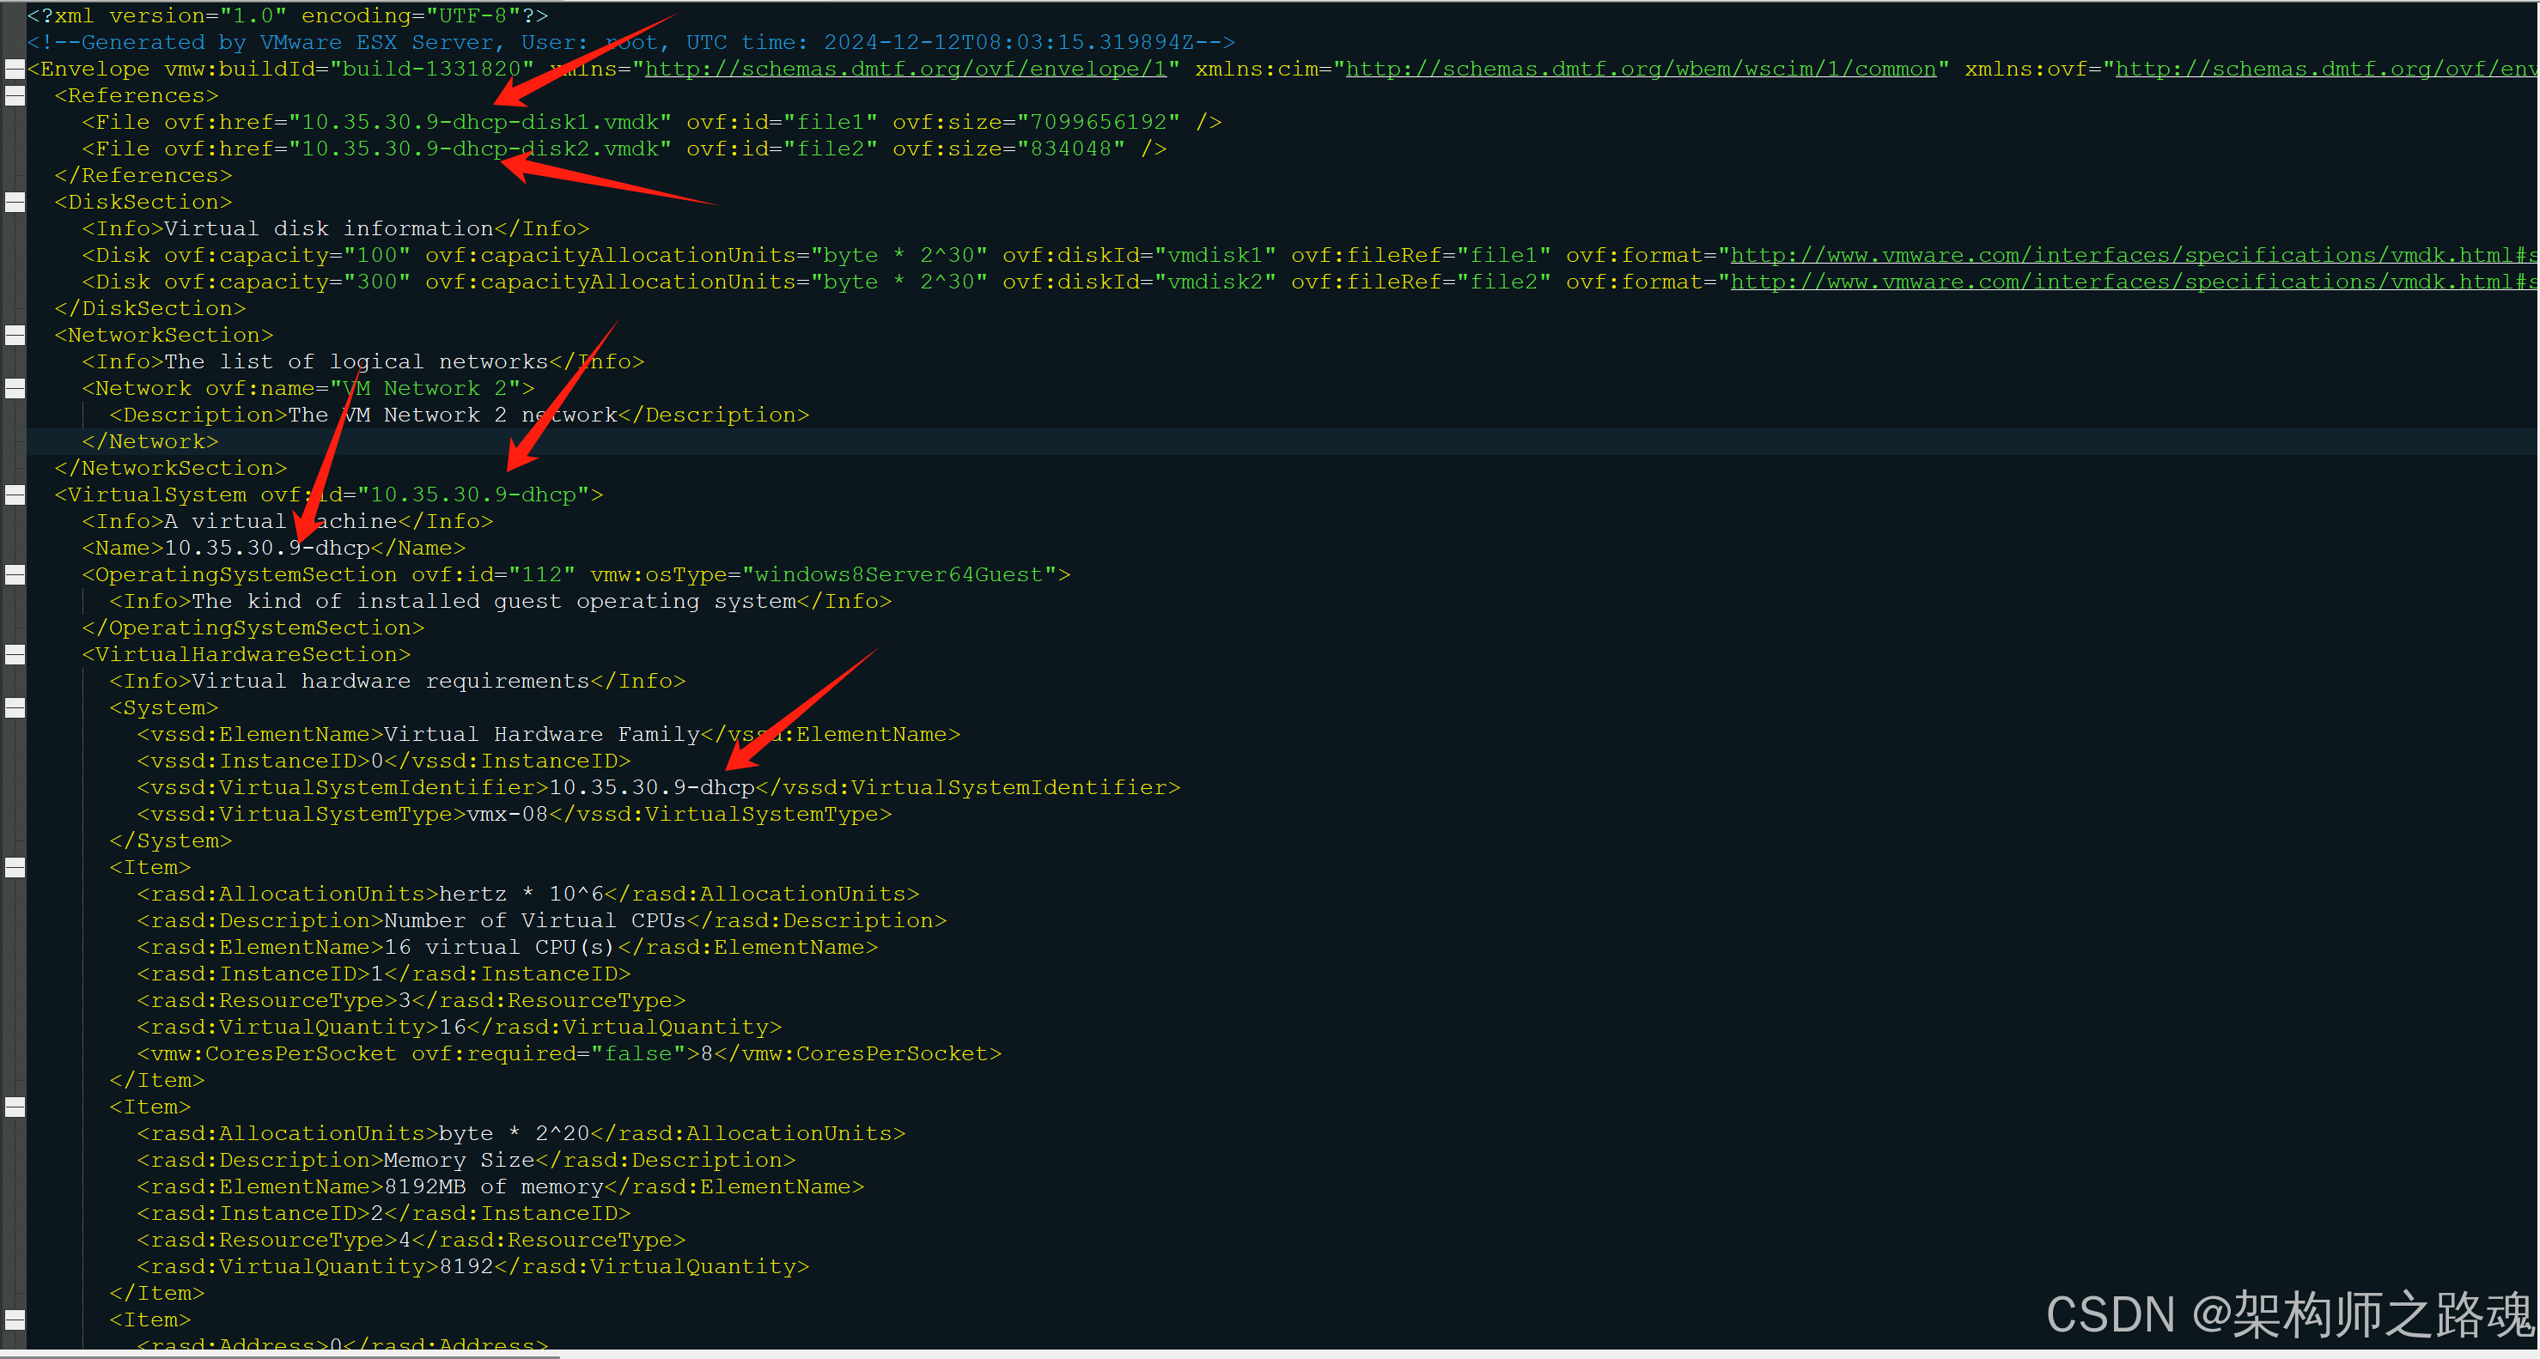This screenshot has height=1359, width=2540.
Task: Place cursor on the highlighted closing Network tag line
Action: [149, 441]
